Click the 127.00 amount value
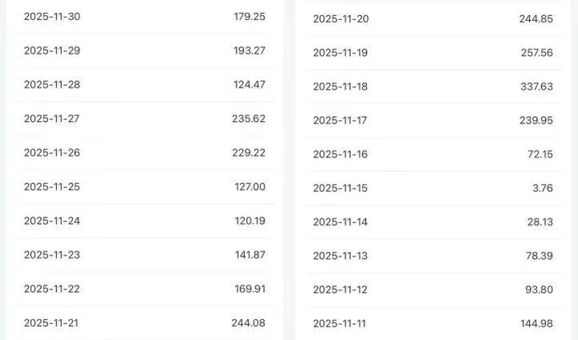 250,187
